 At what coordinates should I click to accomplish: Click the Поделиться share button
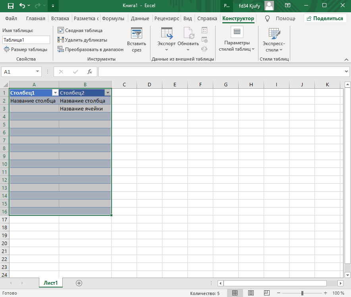coord(324,19)
